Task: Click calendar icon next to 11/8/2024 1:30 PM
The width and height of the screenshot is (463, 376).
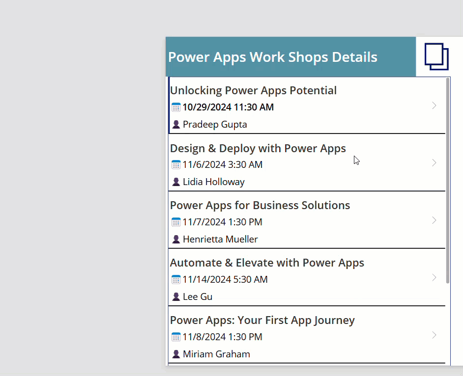Action: [176, 337]
